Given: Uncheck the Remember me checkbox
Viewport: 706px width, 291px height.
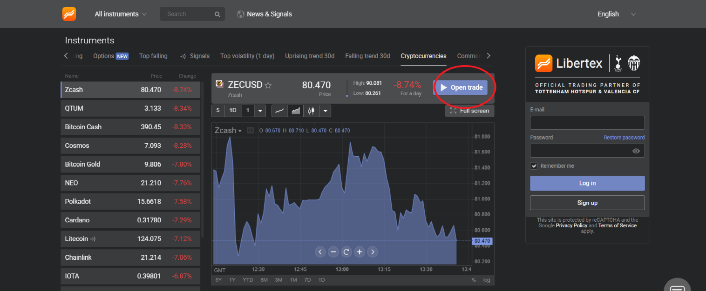Looking at the screenshot, I should [x=534, y=165].
